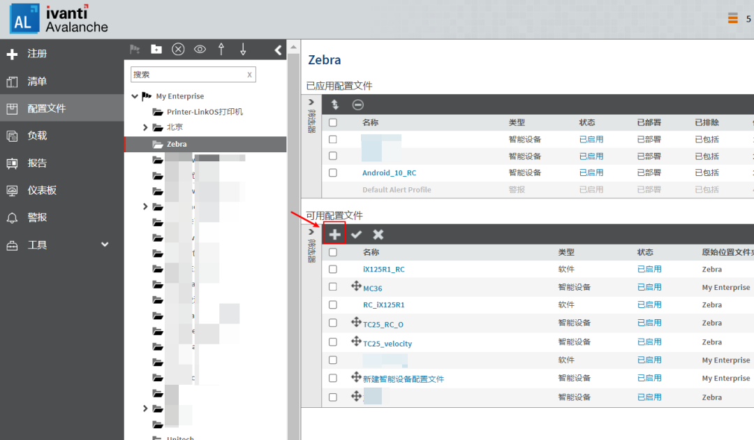Tick the checkbox for the MC36 profile

click(x=333, y=287)
